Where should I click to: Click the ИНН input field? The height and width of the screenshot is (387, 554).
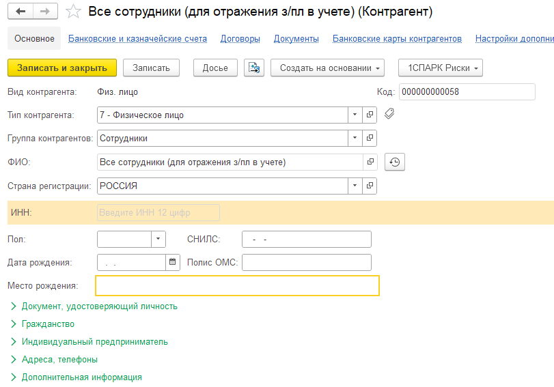[158, 212]
